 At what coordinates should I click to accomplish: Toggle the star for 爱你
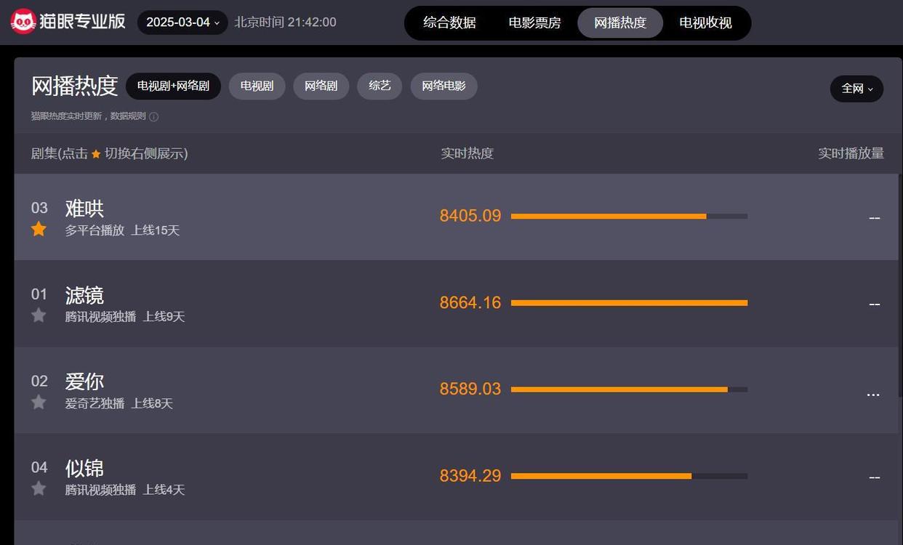(x=39, y=402)
